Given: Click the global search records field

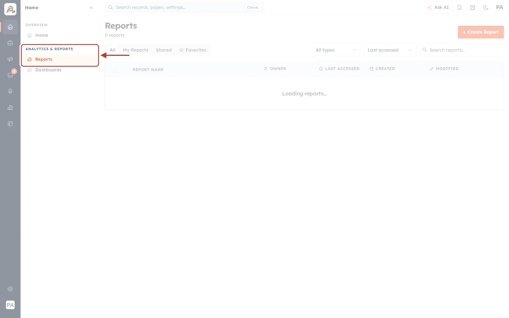Looking at the screenshot, I should pyautogui.click(x=184, y=7).
